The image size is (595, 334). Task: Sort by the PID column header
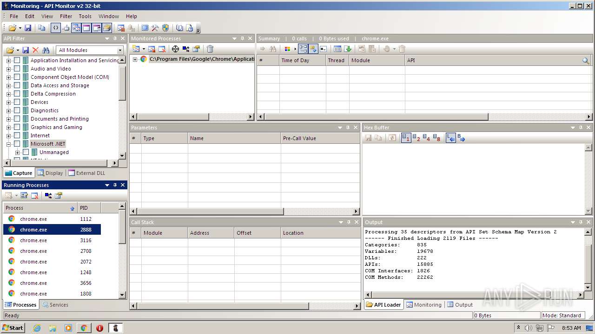pos(89,208)
